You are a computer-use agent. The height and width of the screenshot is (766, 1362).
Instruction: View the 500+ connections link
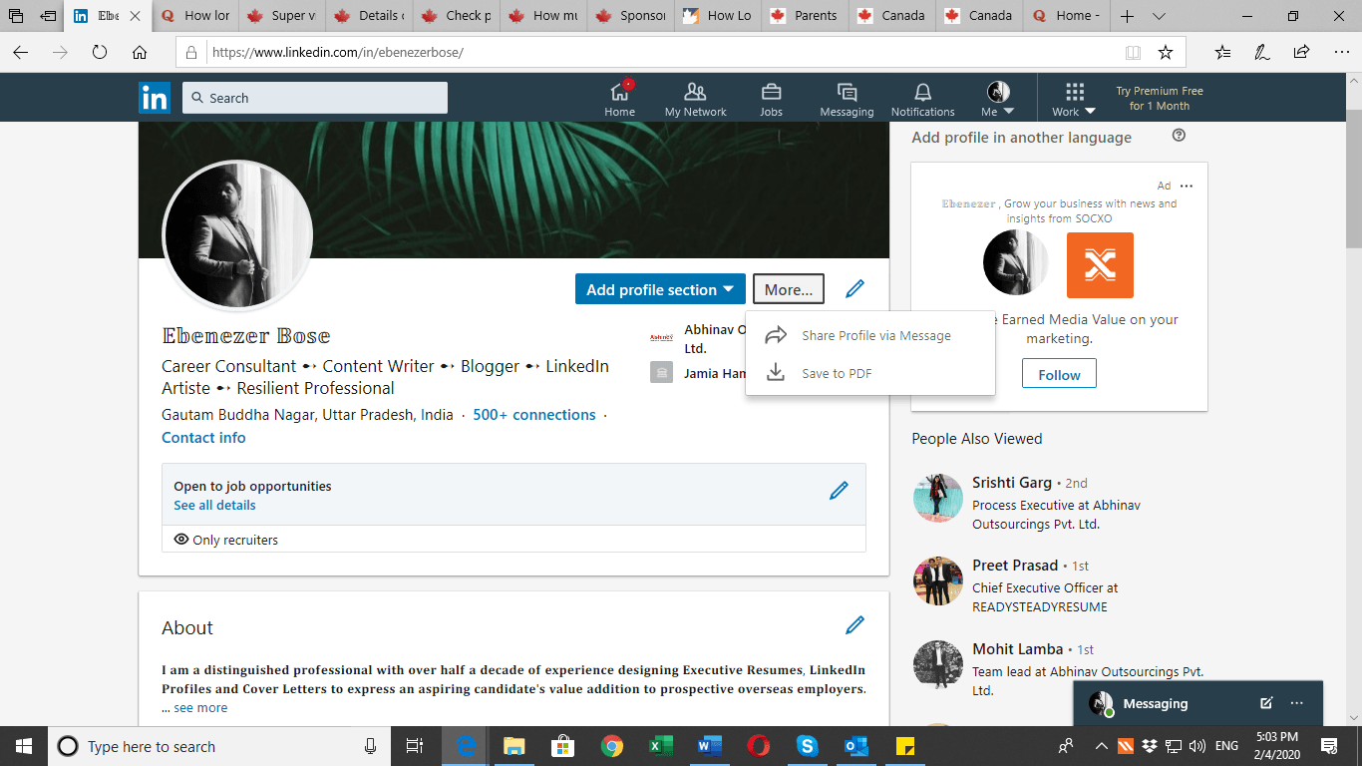[534, 414]
